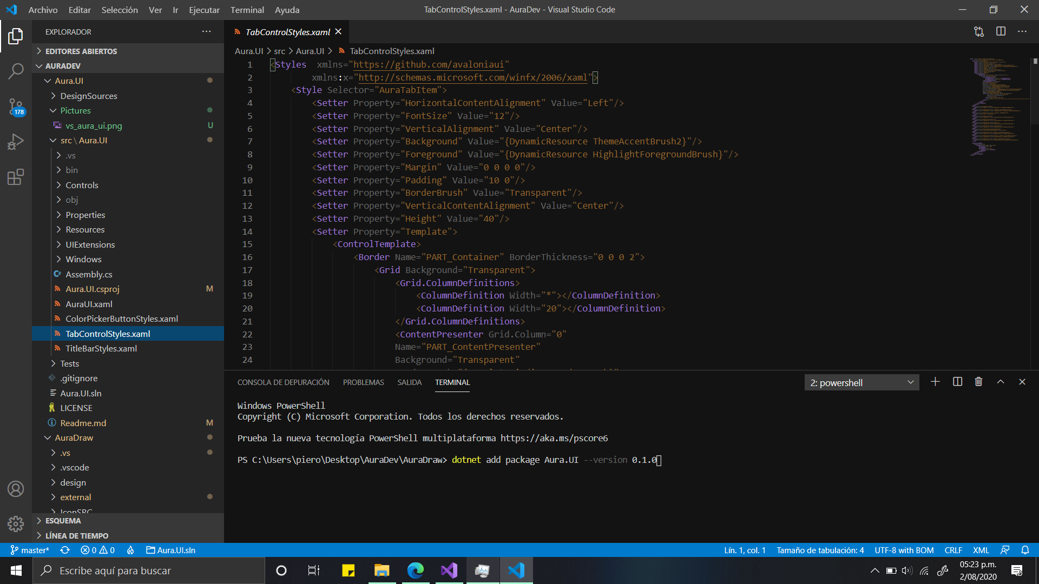Image resolution: width=1039 pixels, height=584 pixels.
Task: Expand the ESQUEMA outline section
Action: click(63, 521)
